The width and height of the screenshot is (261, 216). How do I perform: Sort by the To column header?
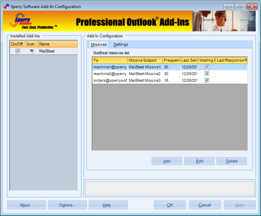tap(110, 60)
